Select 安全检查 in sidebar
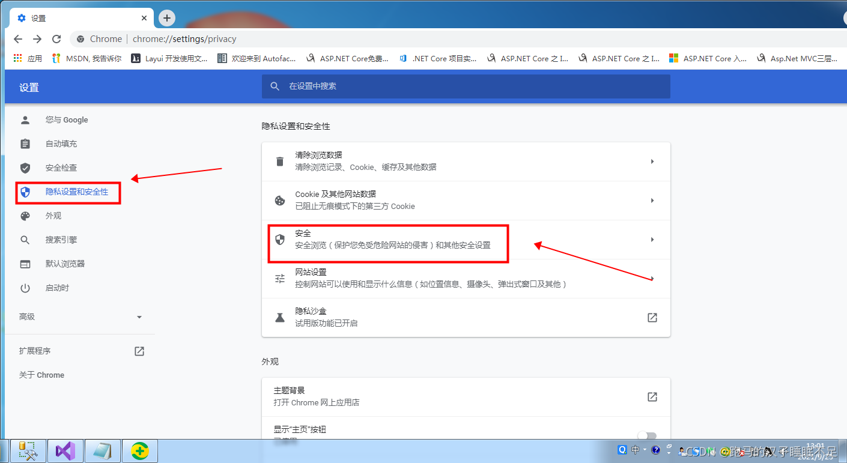The width and height of the screenshot is (847, 463). 61,168
